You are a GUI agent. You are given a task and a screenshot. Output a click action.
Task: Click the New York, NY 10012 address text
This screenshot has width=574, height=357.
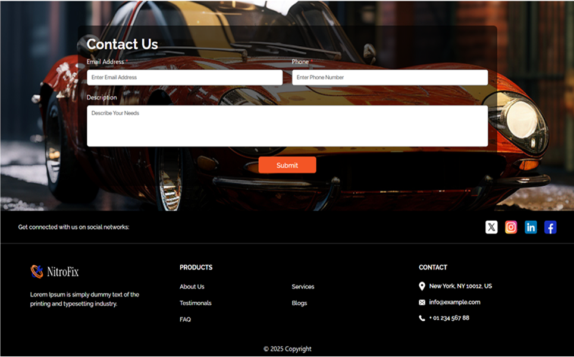(x=460, y=286)
